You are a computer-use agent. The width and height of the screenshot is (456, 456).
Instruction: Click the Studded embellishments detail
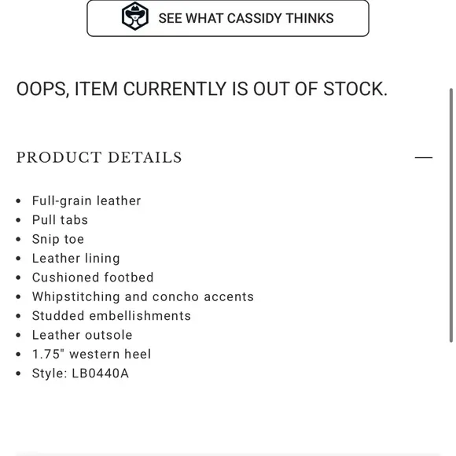(x=112, y=316)
